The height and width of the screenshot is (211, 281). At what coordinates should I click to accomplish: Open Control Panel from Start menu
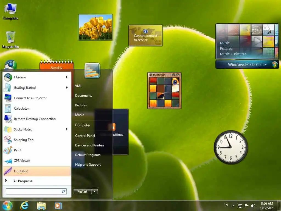[x=85, y=136]
